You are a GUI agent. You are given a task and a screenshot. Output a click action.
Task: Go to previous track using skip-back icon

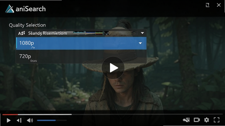[x=19, y=120]
